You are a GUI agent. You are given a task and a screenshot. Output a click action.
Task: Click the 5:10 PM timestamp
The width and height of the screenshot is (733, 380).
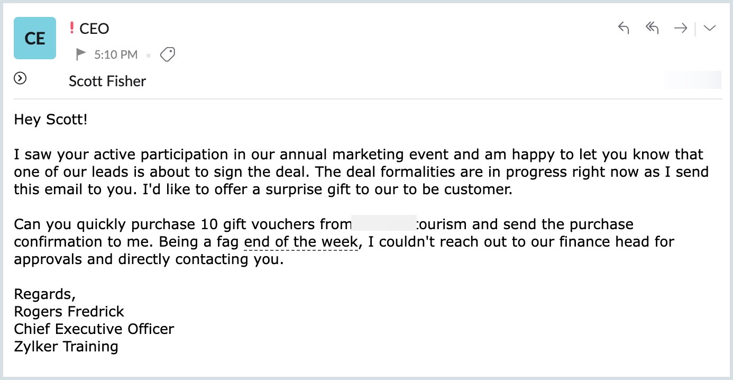coord(116,55)
